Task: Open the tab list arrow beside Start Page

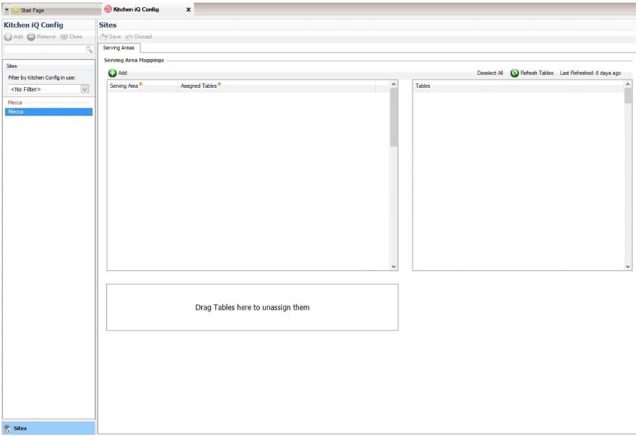Action: pos(6,10)
